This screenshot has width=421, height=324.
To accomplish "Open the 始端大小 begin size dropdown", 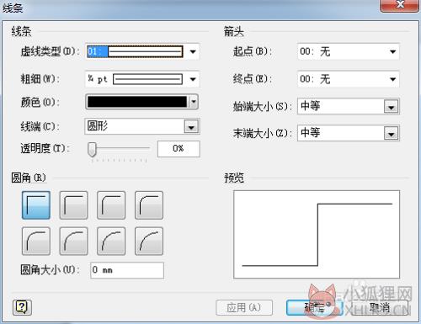I will coord(392,107).
